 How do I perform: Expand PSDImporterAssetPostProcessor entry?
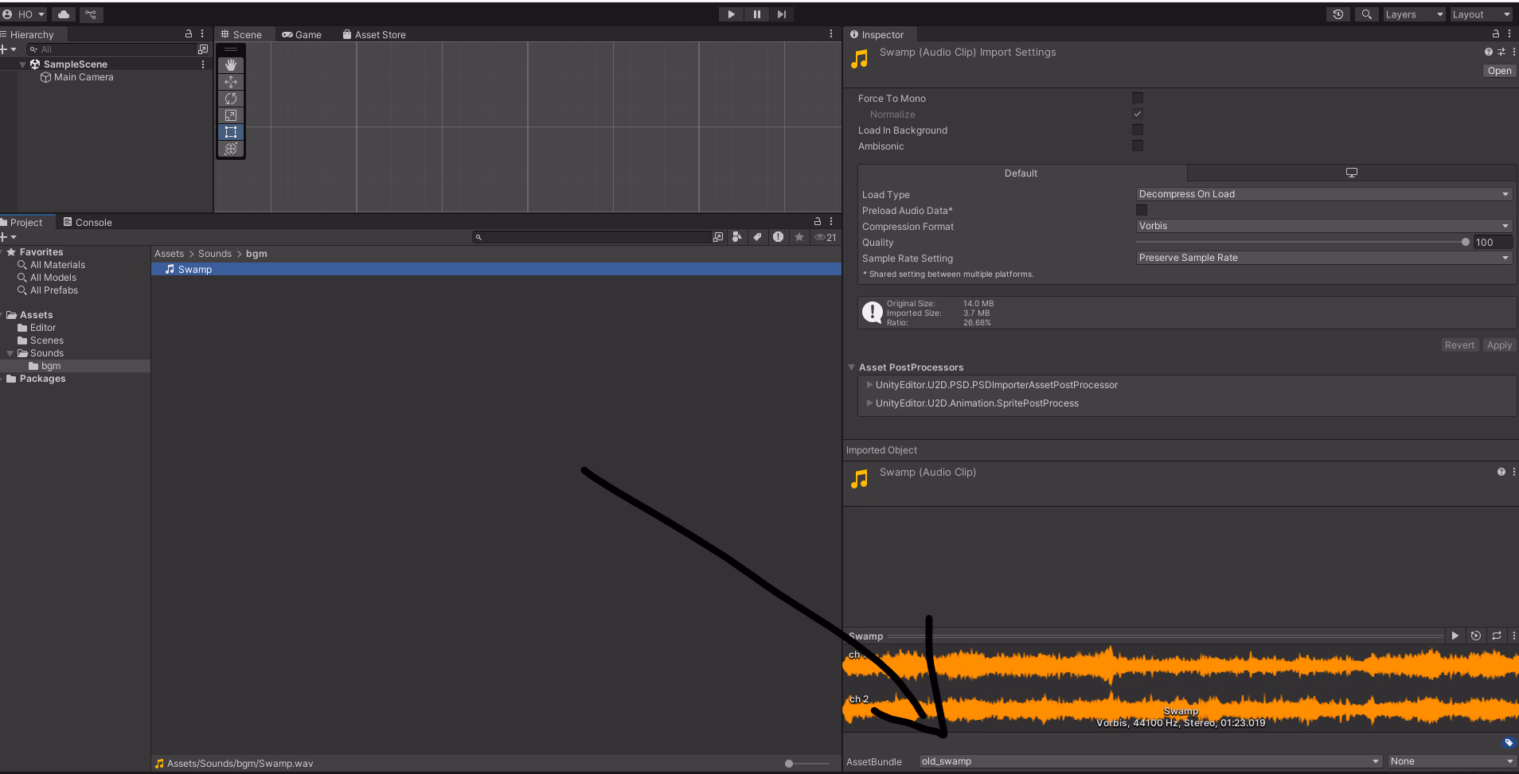869,385
